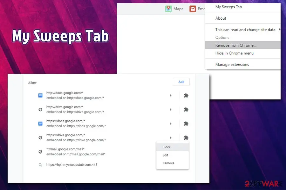Click 'embedded on http://docs.google.com/*' text

tap(75, 98)
